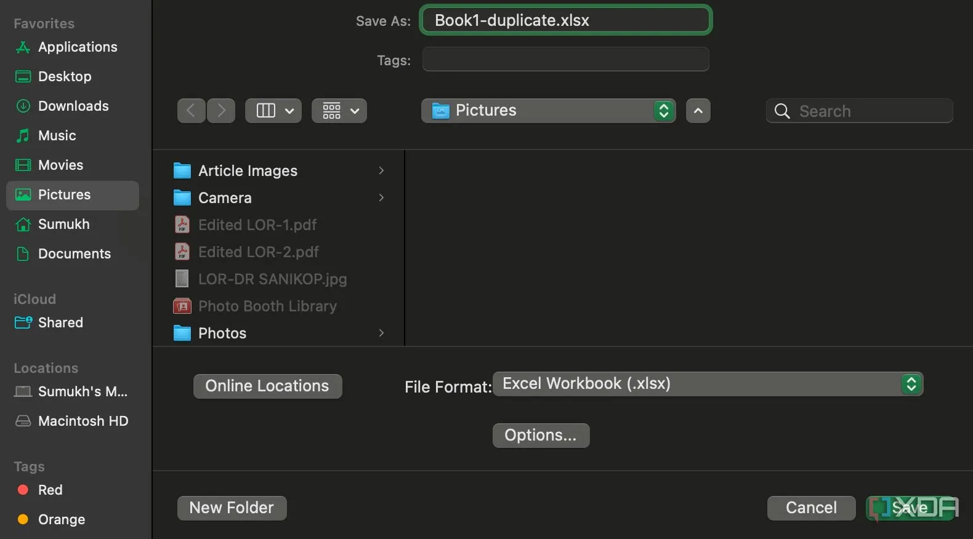
Task: Select Macintosh HD drive
Action: click(x=73, y=421)
